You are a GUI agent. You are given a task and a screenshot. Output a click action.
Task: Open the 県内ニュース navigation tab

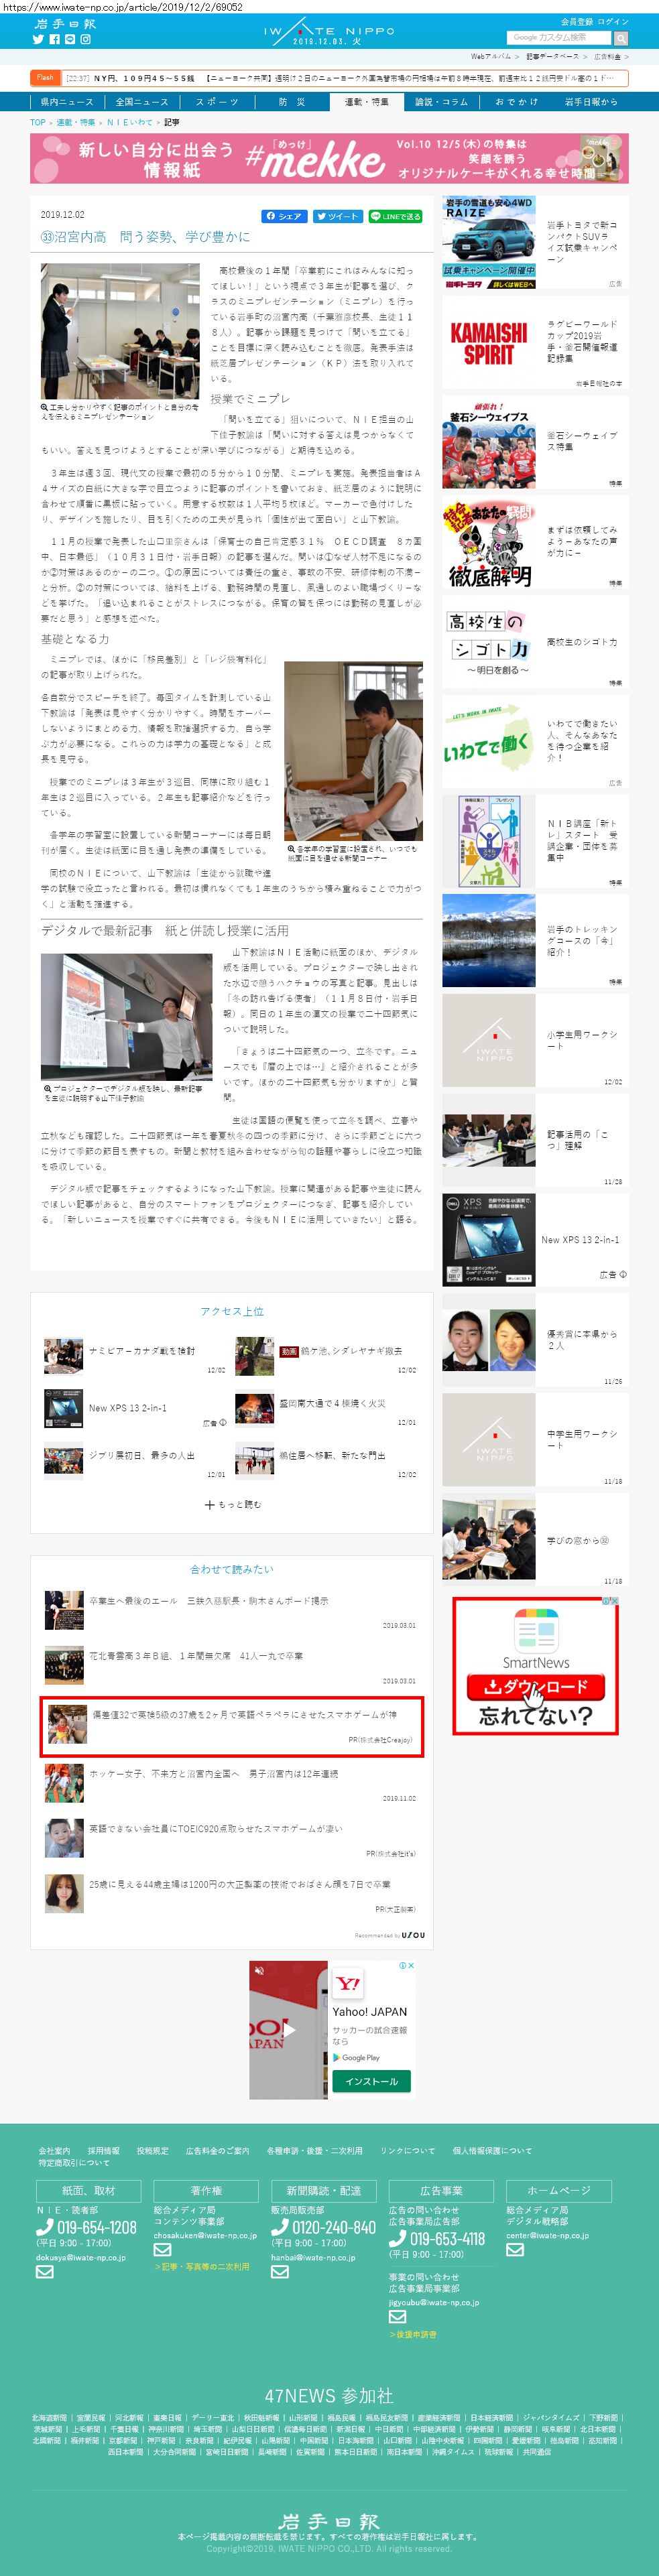tap(66, 102)
